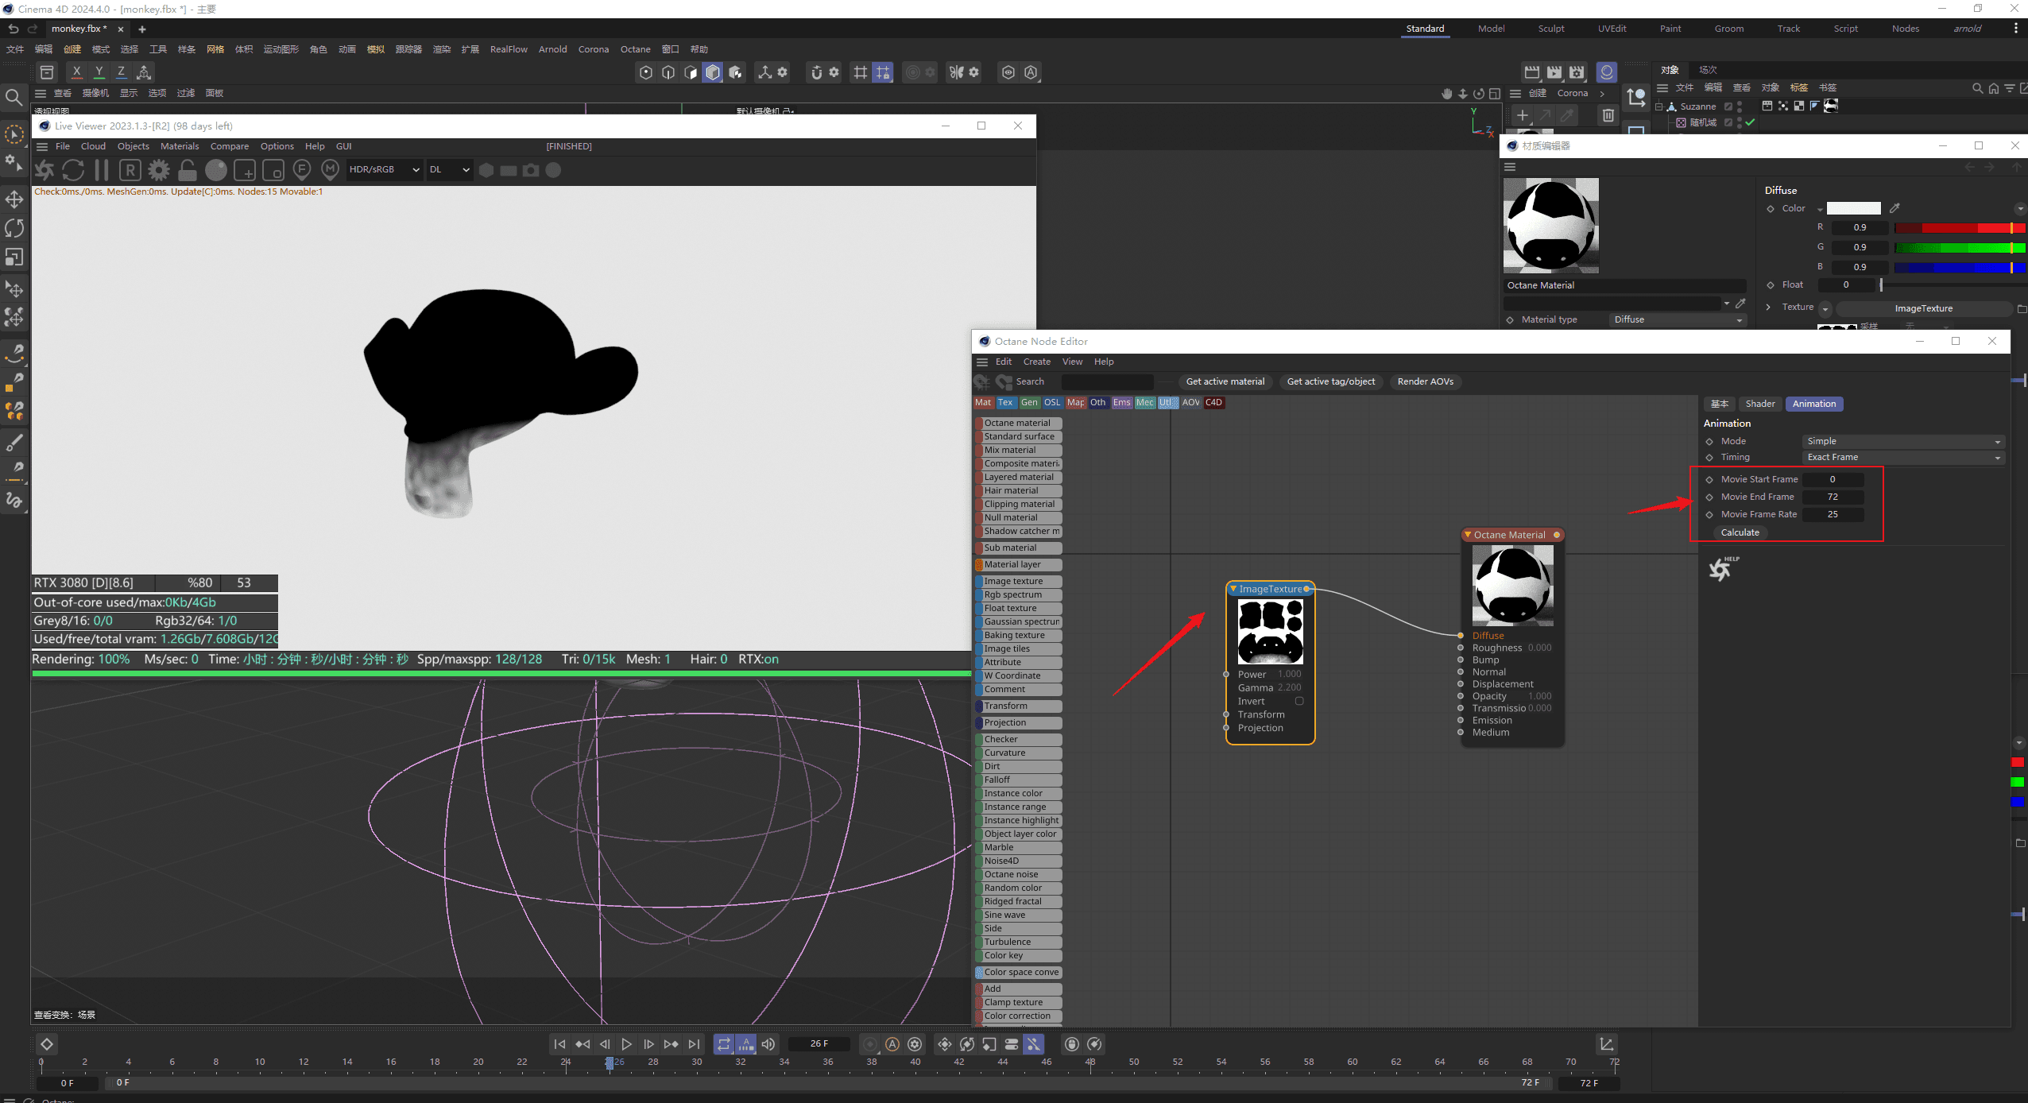Toggle timeline sound speaker icon
The image size is (2028, 1103).
click(768, 1044)
